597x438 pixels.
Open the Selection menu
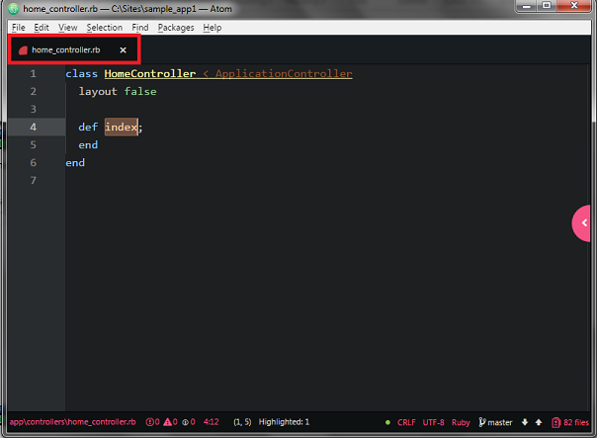coord(105,28)
